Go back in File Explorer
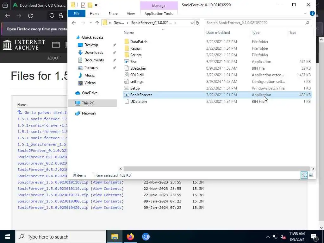 tap(74, 23)
